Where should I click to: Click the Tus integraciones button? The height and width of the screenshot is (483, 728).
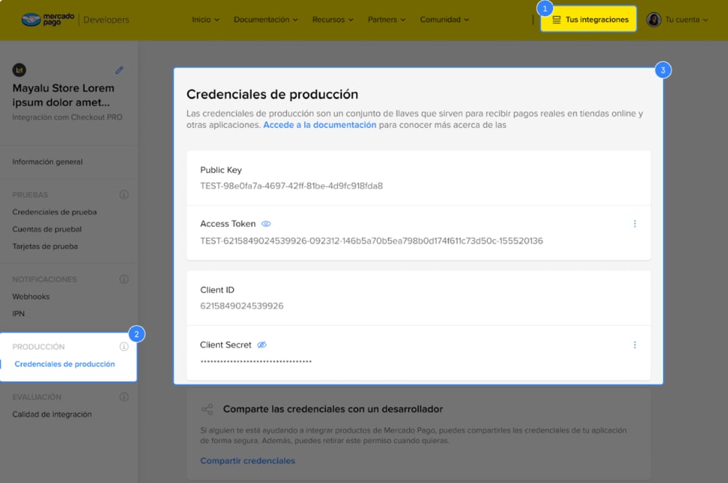tap(589, 20)
